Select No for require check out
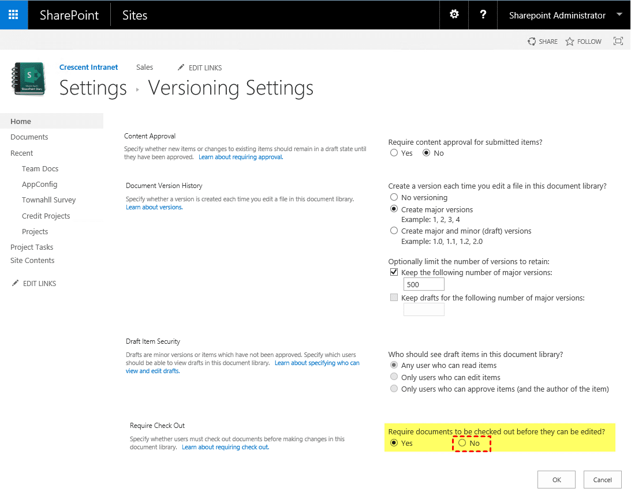The width and height of the screenshot is (631, 496). (x=462, y=443)
